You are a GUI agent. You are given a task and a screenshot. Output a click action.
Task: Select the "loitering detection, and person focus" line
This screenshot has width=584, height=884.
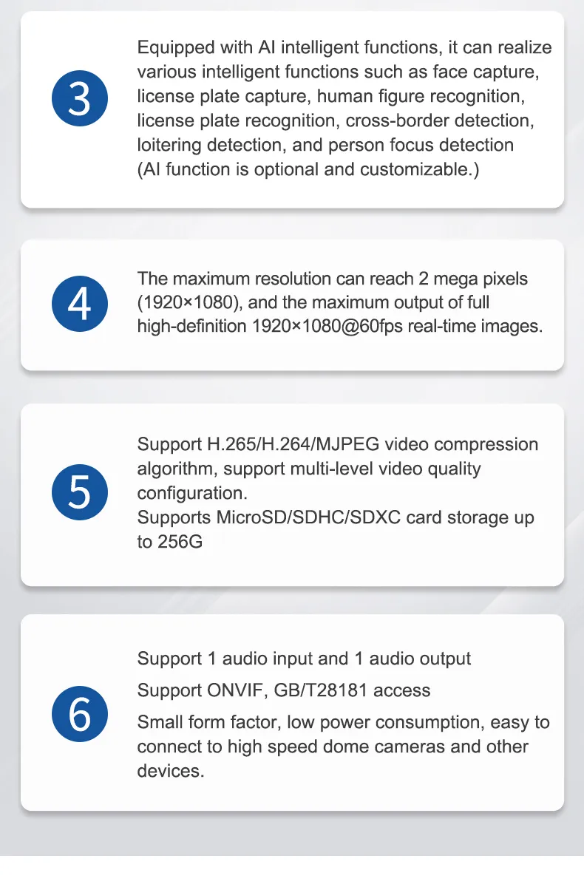[325, 145]
